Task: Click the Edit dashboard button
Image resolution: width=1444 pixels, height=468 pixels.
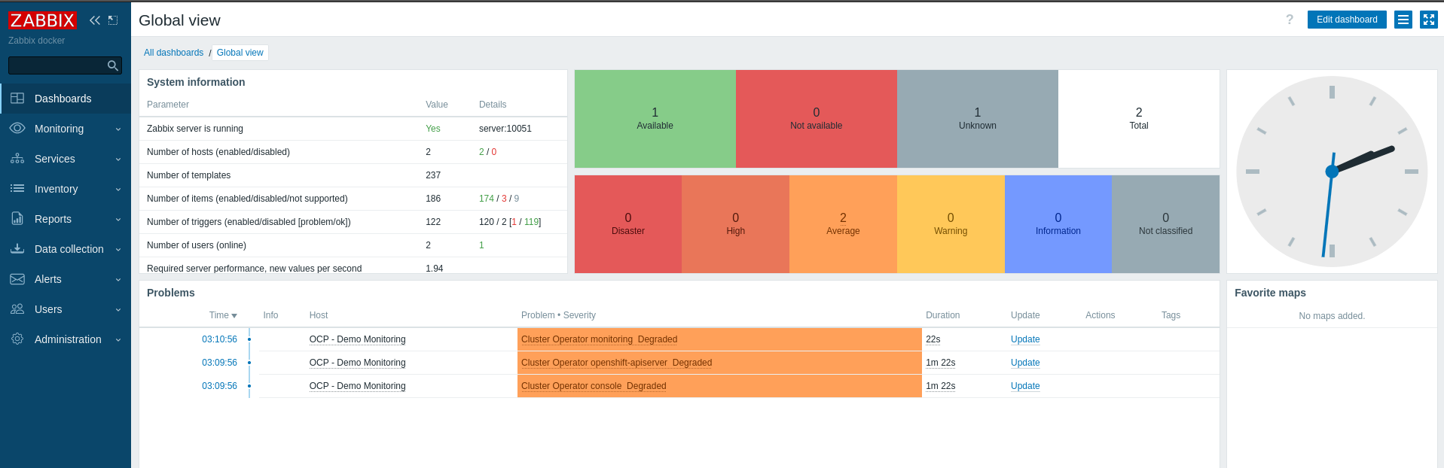Action: (1346, 20)
